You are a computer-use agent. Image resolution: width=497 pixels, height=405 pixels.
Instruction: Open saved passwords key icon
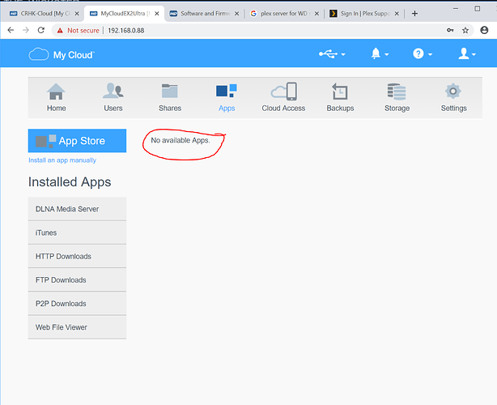[450, 30]
